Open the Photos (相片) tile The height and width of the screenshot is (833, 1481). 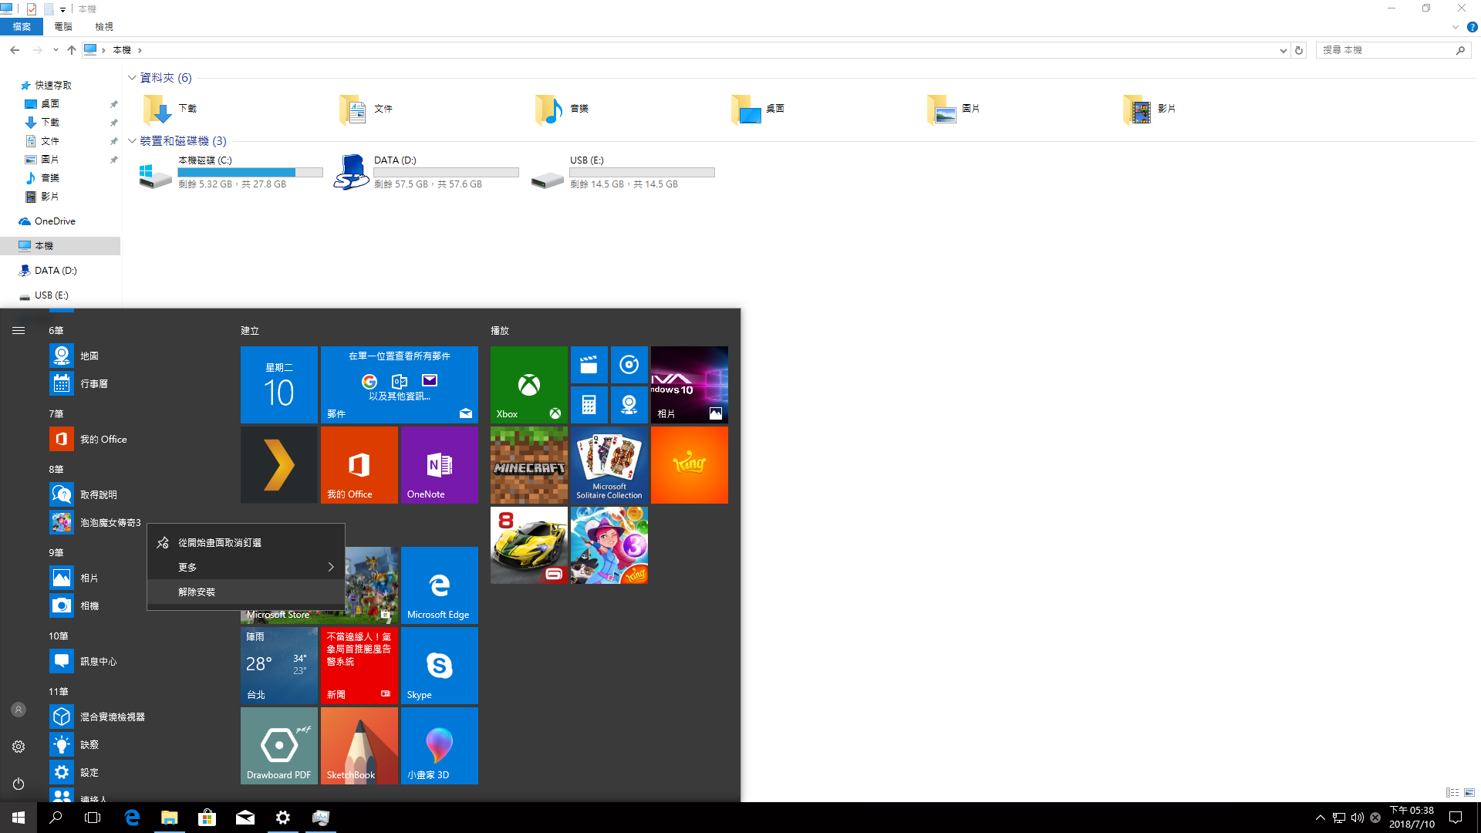coord(689,384)
